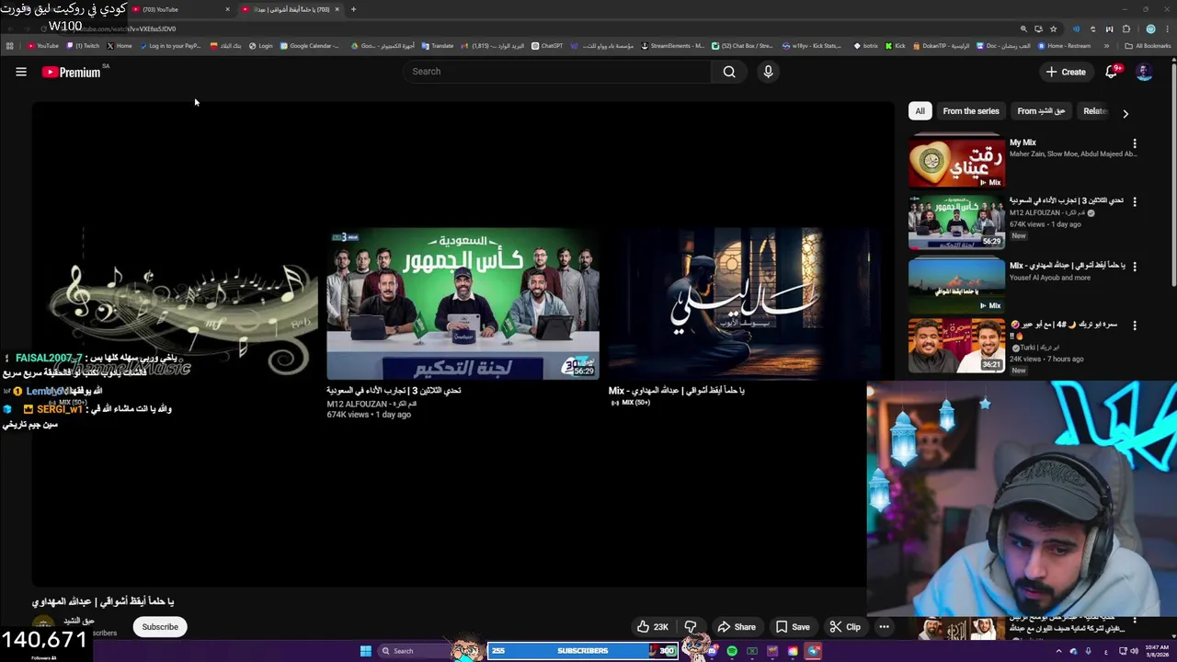The height and width of the screenshot is (662, 1177).
Task: Save video to playlist
Action: (x=792, y=627)
